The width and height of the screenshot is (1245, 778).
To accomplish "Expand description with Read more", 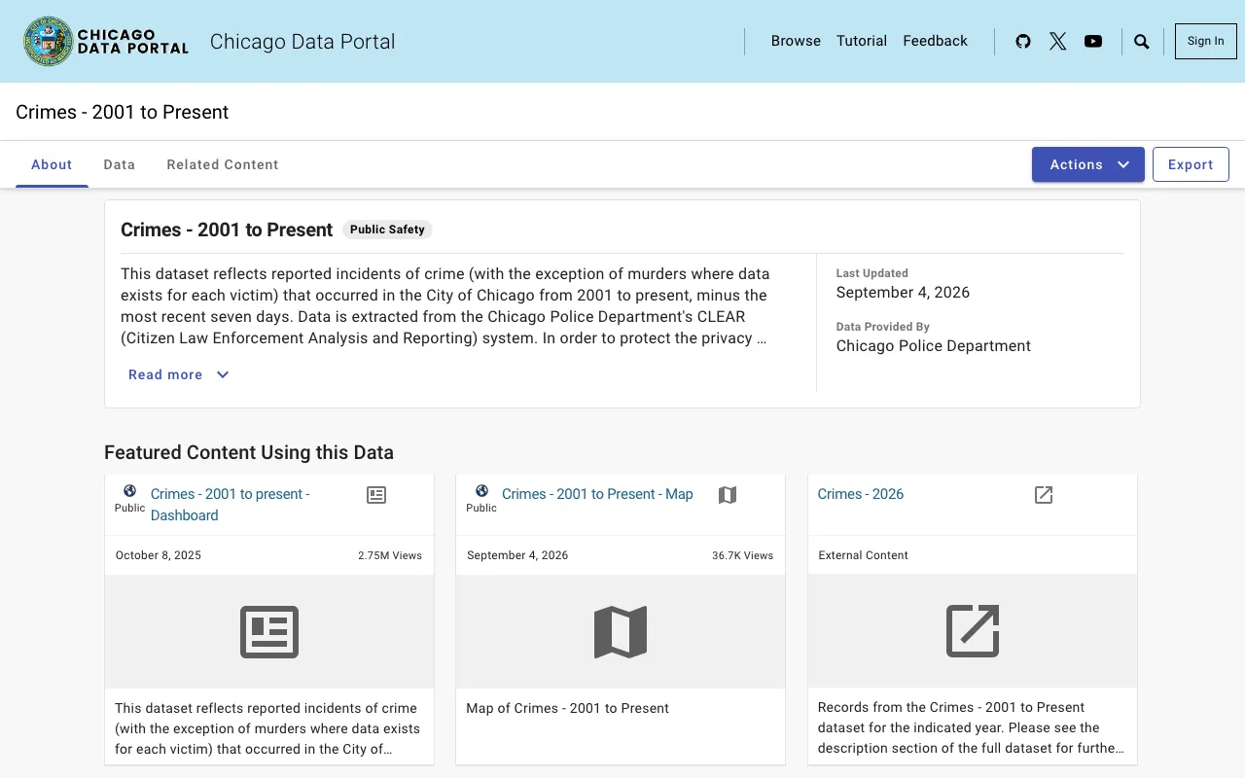I will coord(179,374).
